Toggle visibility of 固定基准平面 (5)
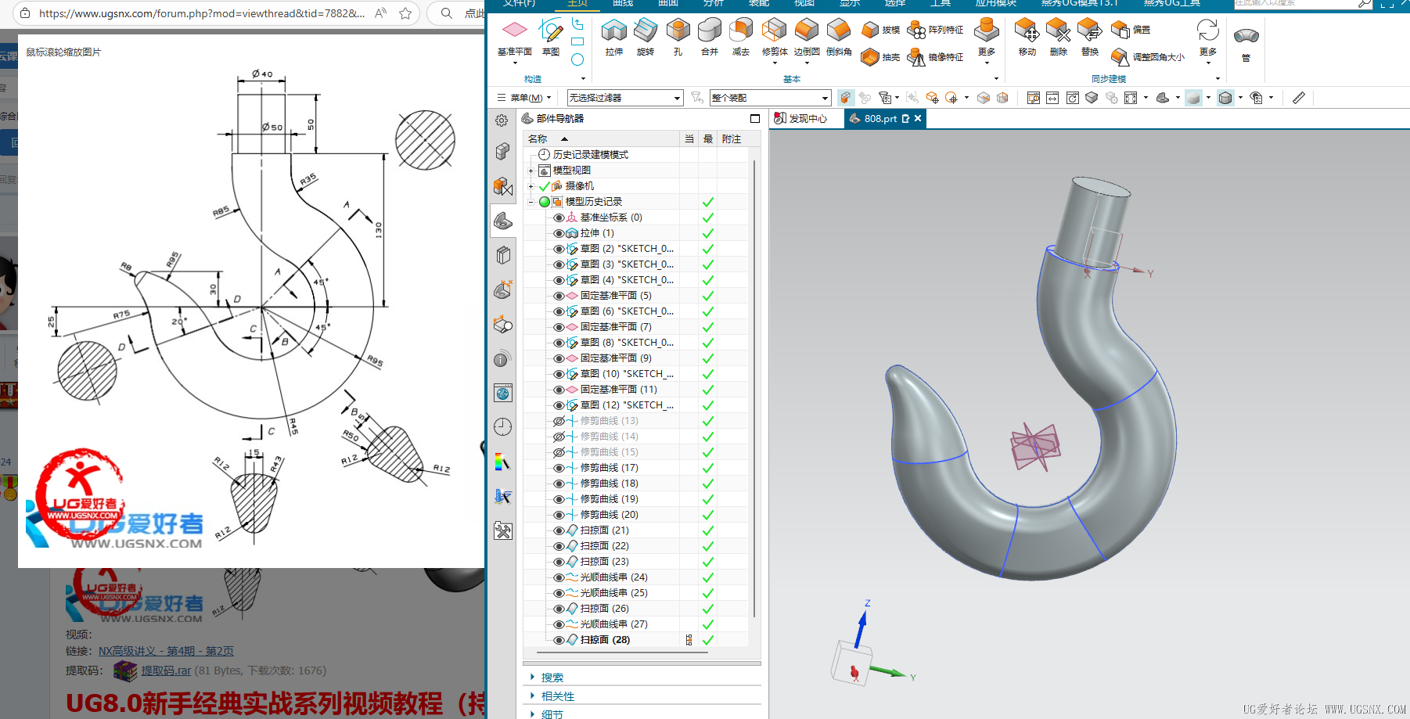1410x719 pixels. click(559, 296)
